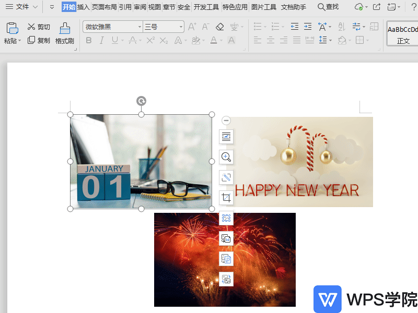This screenshot has height=313, width=418.
Task: Click the sort icon
Action: 342,27
